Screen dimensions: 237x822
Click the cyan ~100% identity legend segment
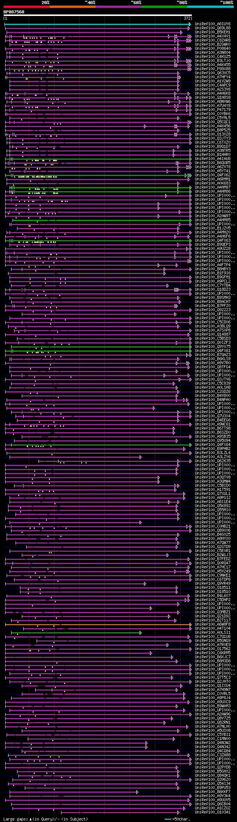coord(210,6)
